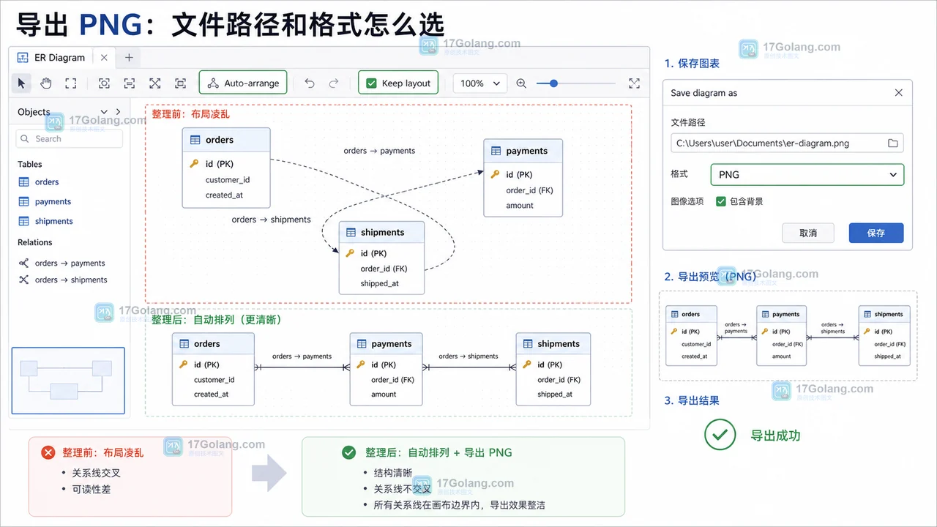Toggle the 包含背景 checkbox
Screen dimensions: 937x527
click(x=721, y=201)
